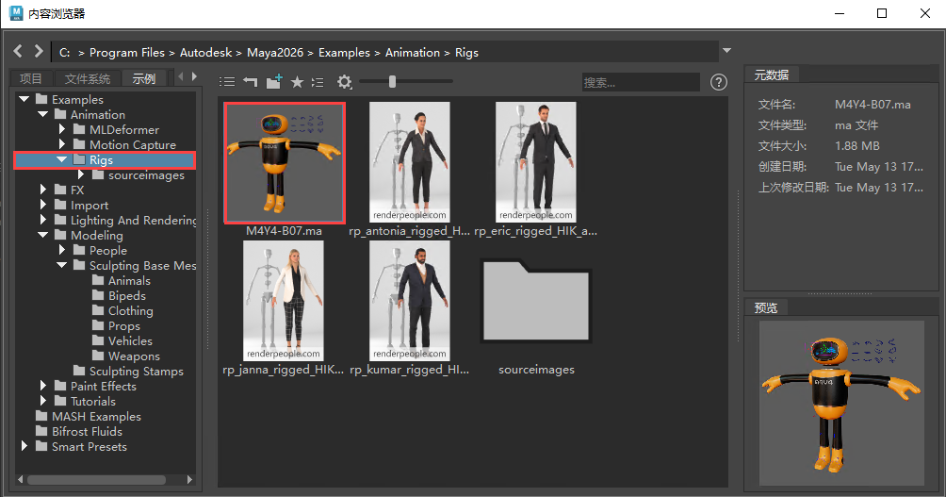The width and height of the screenshot is (946, 497).
Task: Click the star favorites icon
Action: click(297, 81)
